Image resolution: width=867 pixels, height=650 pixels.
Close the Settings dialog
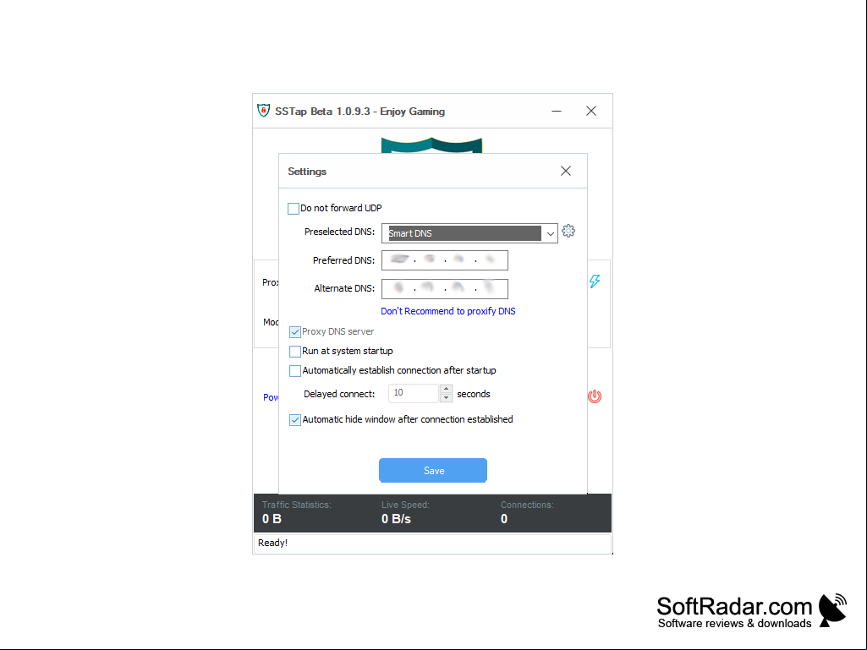coord(566,171)
